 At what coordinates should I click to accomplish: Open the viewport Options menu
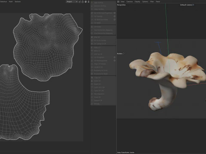pos(145,2)
